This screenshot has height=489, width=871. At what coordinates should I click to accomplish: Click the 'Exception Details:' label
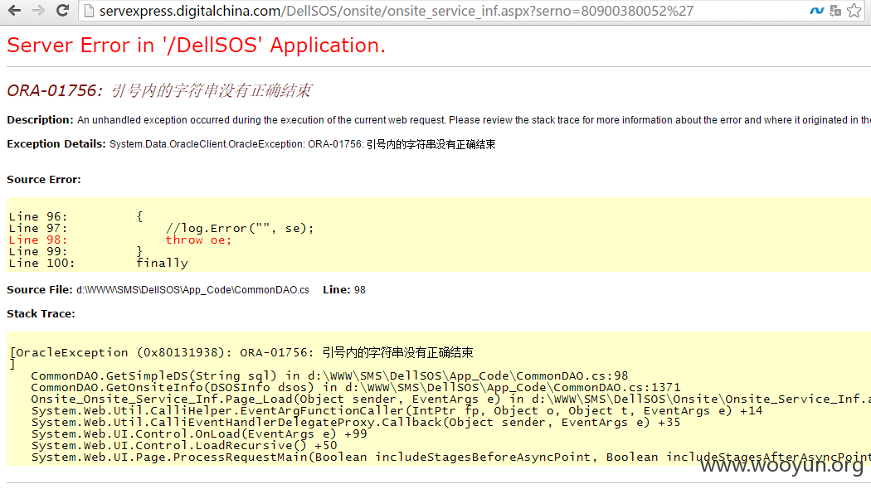(56, 144)
